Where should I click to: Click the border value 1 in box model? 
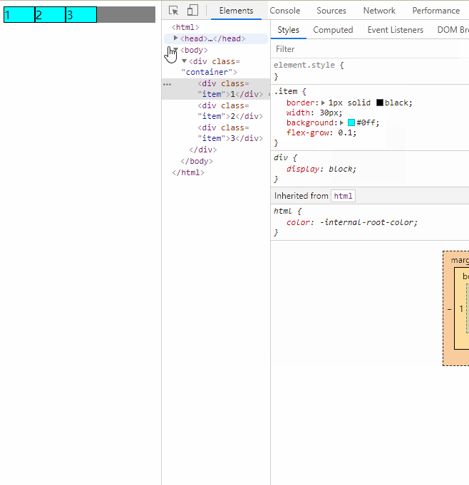pos(461,308)
